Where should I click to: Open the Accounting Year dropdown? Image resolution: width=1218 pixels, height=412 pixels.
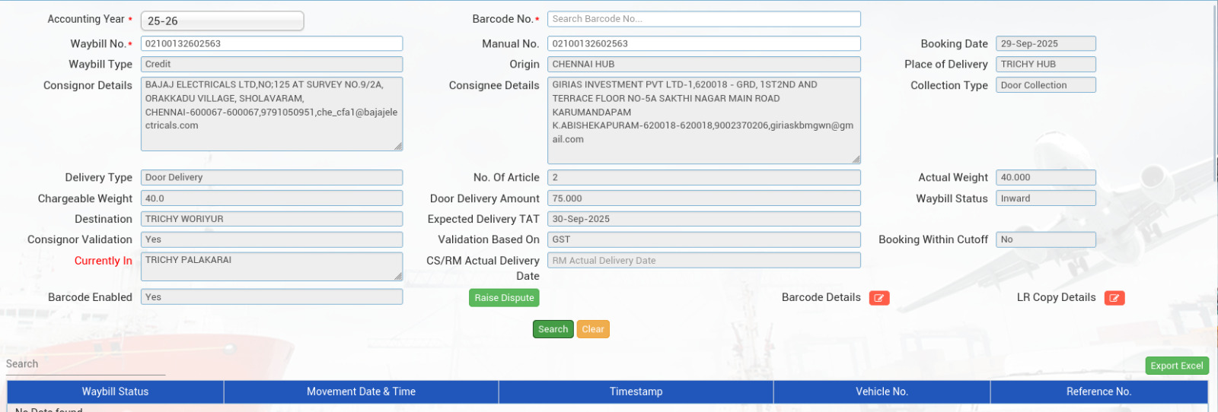tap(222, 21)
